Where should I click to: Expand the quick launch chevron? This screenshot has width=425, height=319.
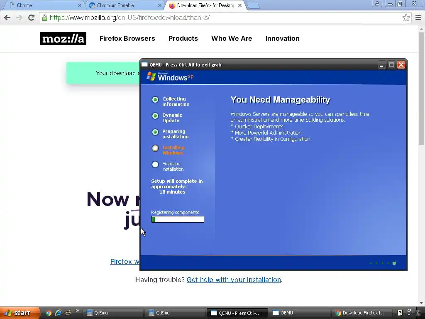point(78,311)
